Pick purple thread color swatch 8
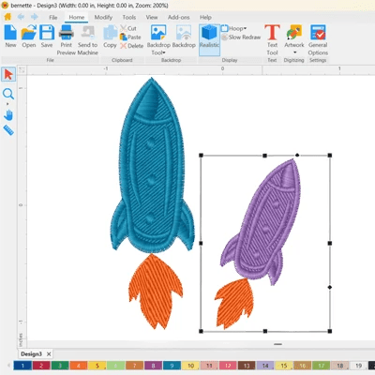This screenshot has height=375, width=375. pos(153,366)
